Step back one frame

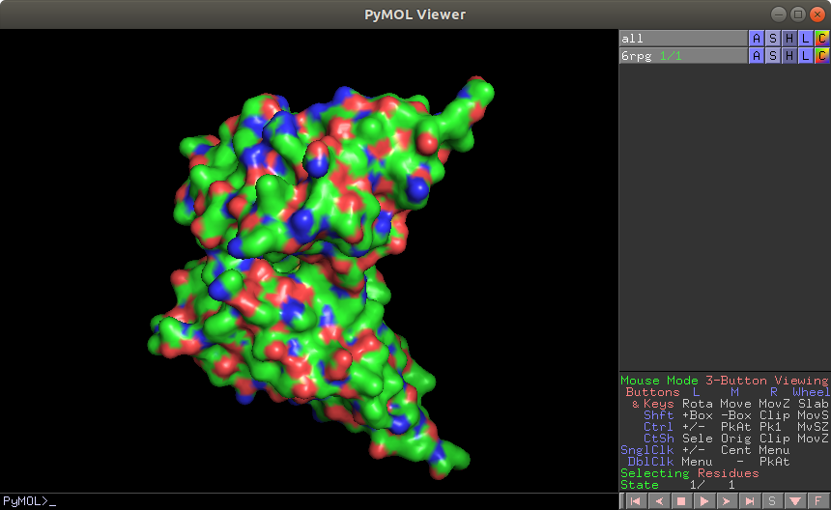point(659,501)
